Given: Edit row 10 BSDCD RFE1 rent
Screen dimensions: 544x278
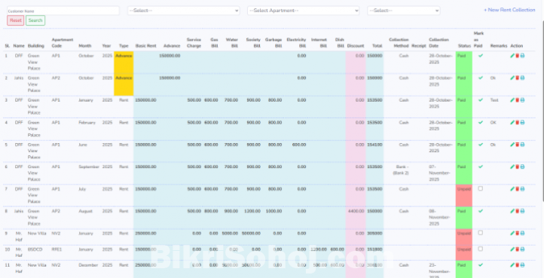Looking at the screenshot, I should click(x=512, y=249).
